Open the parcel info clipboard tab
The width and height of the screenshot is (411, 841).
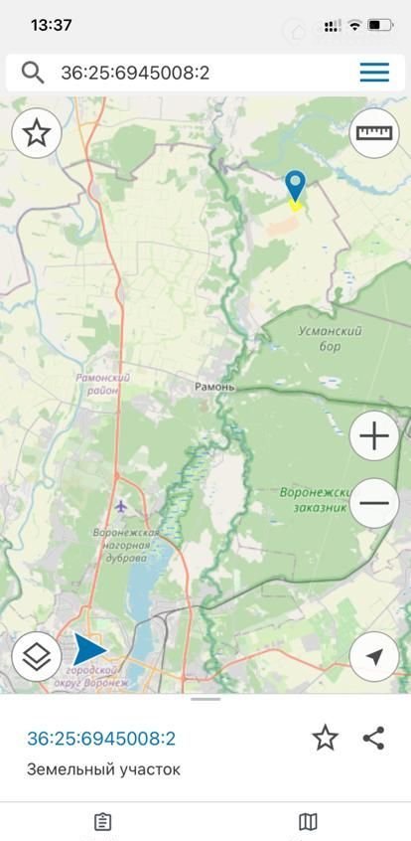102,822
